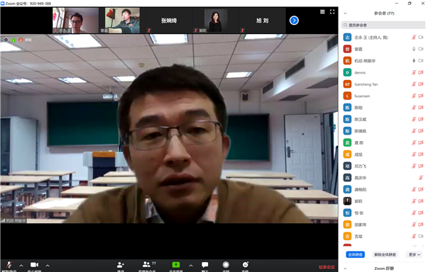The width and height of the screenshot is (426, 272).
Task: Expand audio options arrow beside microphone
Action: (x=21, y=266)
